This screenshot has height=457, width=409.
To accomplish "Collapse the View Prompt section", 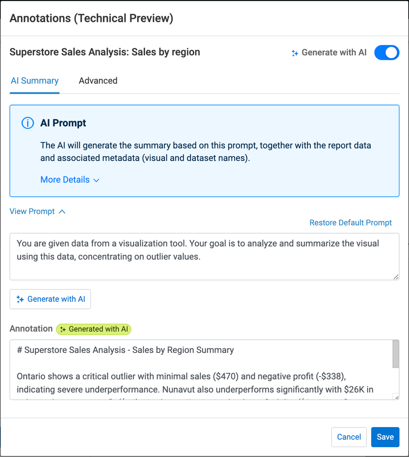I will coord(37,212).
